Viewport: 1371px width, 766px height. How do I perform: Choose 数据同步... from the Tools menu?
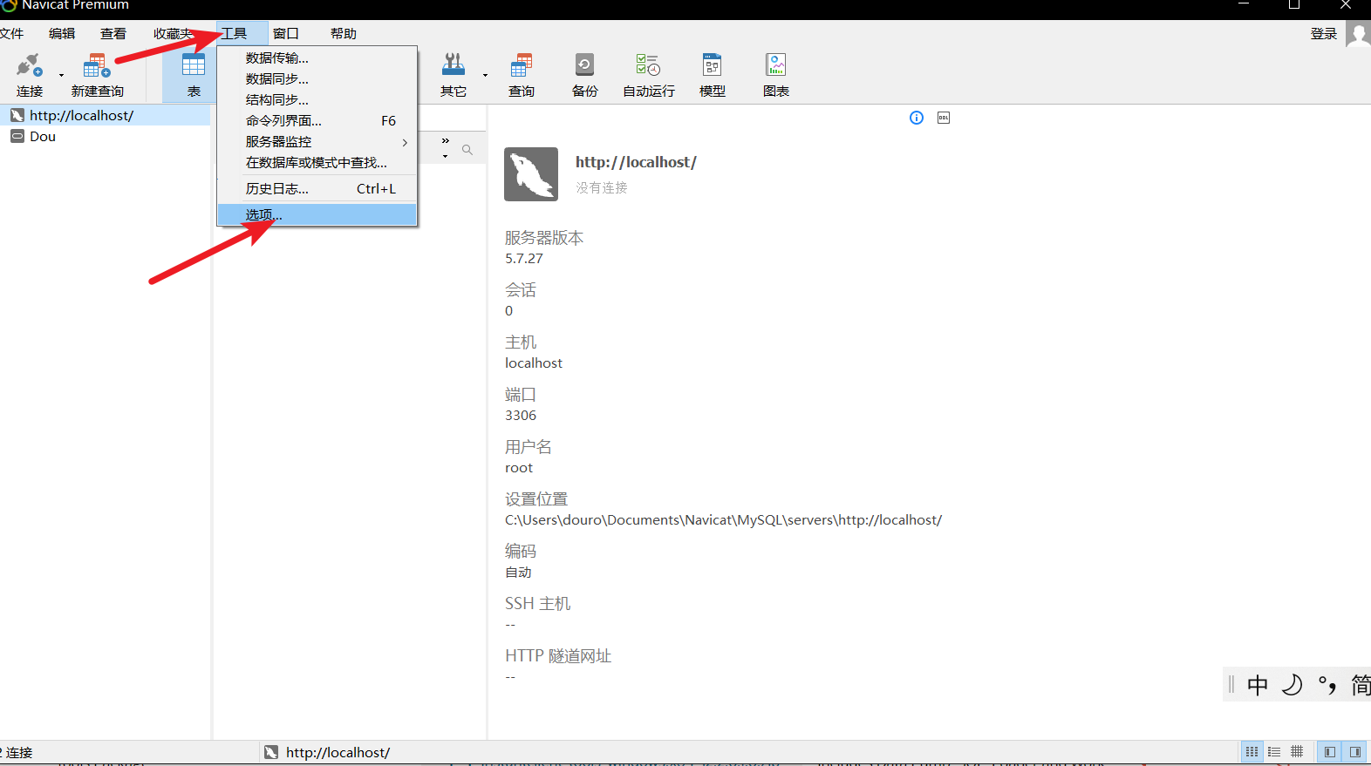(x=317, y=79)
